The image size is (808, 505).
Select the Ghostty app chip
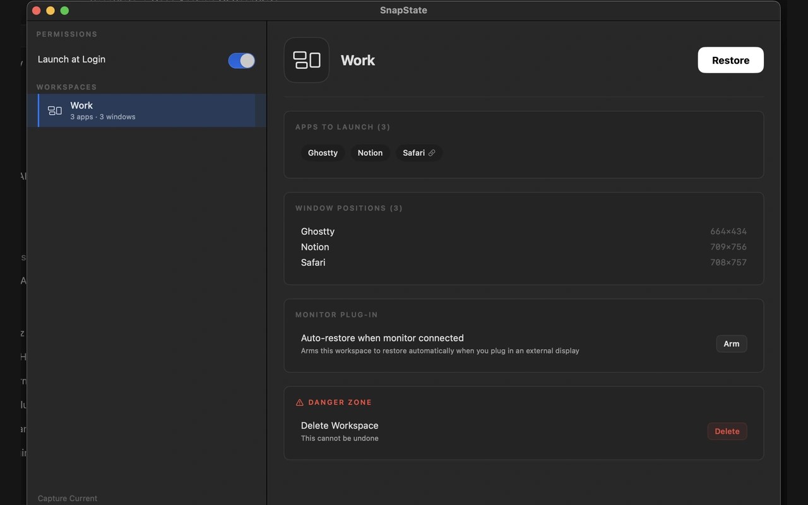pos(323,153)
